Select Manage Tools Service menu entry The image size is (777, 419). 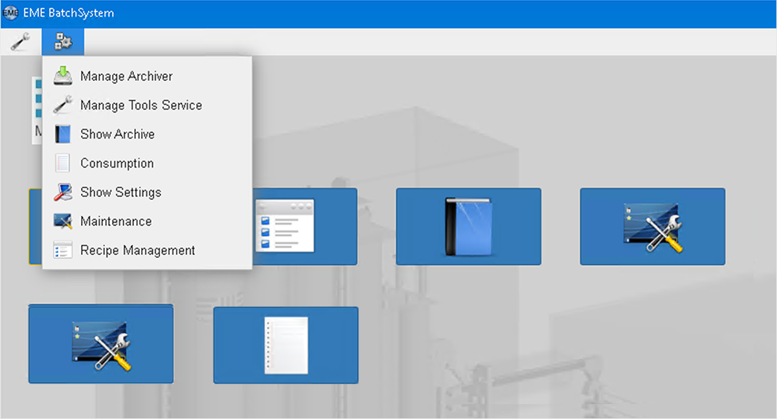pyautogui.click(x=147, y=105)
